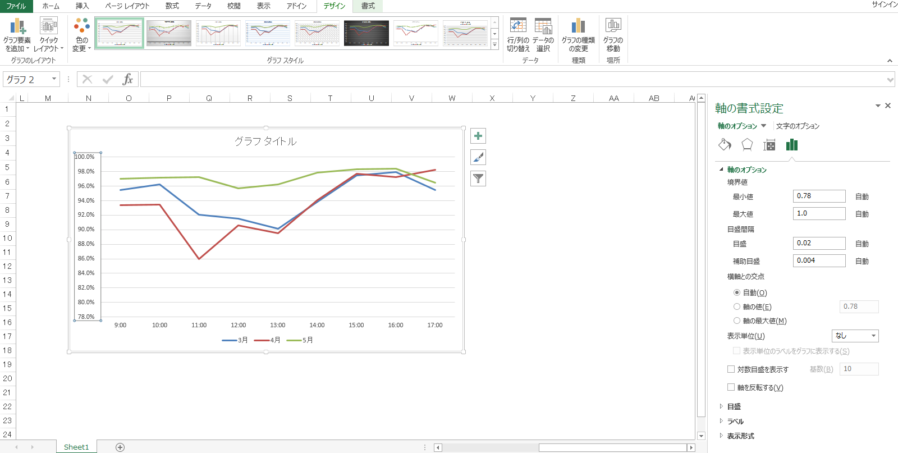
Task: Click 自動 button next to 最大値
Action: point(862,214)
